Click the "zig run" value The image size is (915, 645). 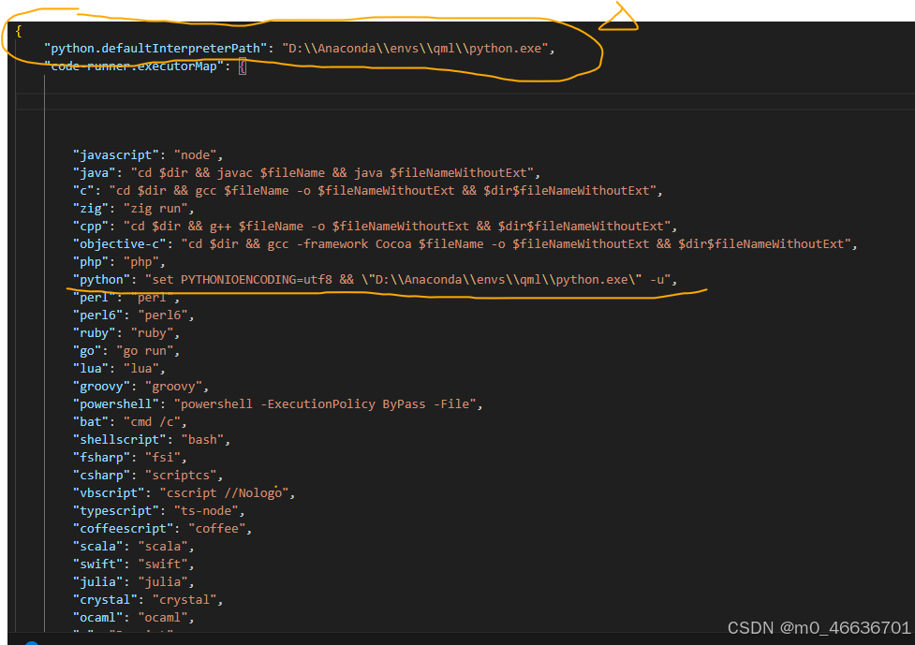tap(155, 209)
